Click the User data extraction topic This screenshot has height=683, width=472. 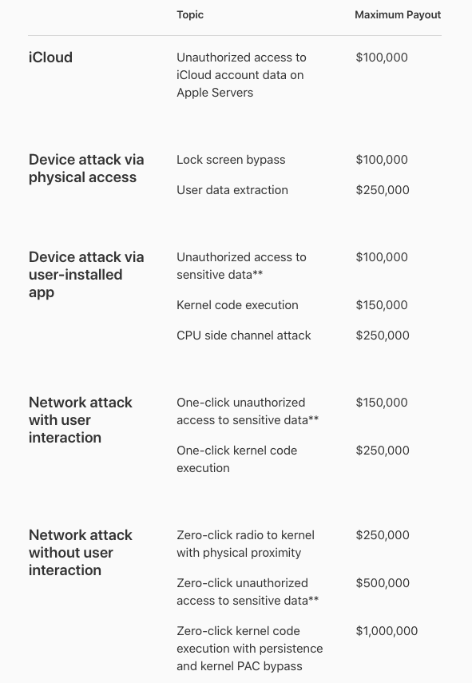point(232,190)
